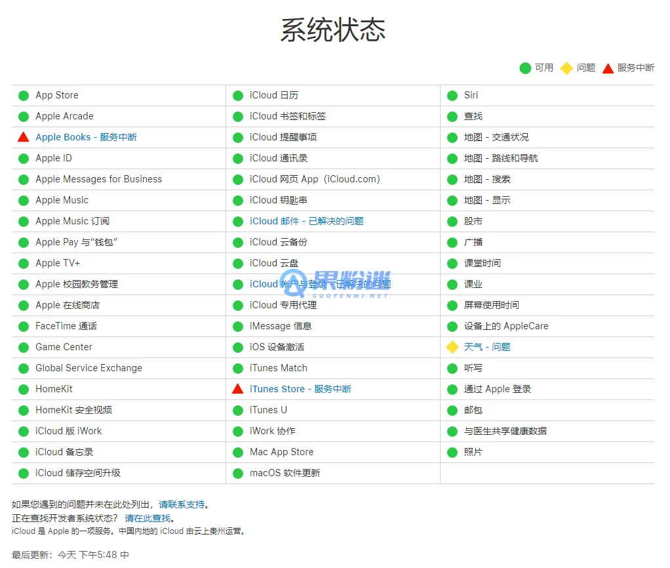Image resolution: width=670 pixels, height=568 pixels.
Task: Select the 地图 - 交通状况 entry
Action: tap(496, 137)
